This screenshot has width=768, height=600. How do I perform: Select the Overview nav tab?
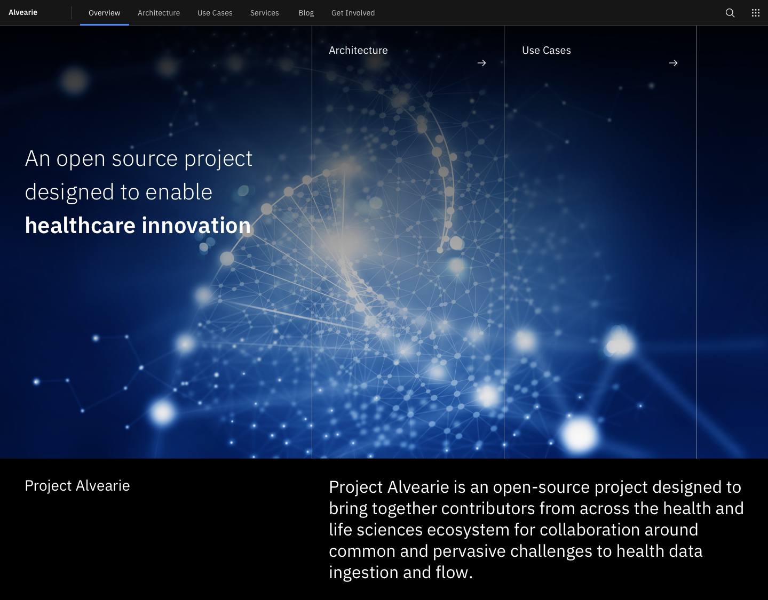[105, 13]
